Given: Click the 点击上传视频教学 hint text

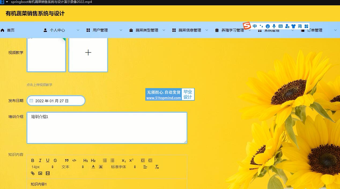Looking at the screenshot, I should coord(39,85).
